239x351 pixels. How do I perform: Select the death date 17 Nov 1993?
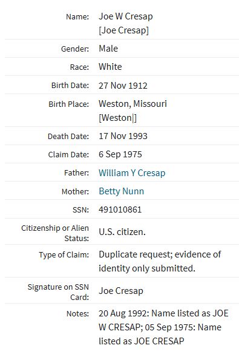[x=123, y=136]
